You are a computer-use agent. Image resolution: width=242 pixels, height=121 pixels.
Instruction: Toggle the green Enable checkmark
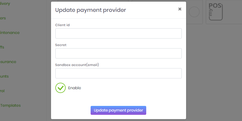click(x=60, y=88)
